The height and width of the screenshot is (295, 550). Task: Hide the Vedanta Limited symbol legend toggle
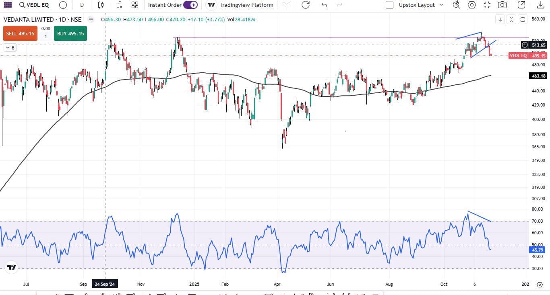[91, 20]
